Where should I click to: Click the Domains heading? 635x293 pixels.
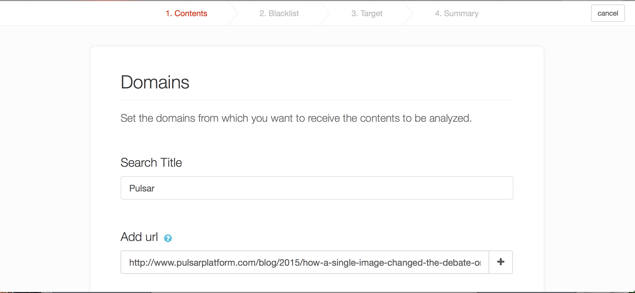click(x=155, y=82)
